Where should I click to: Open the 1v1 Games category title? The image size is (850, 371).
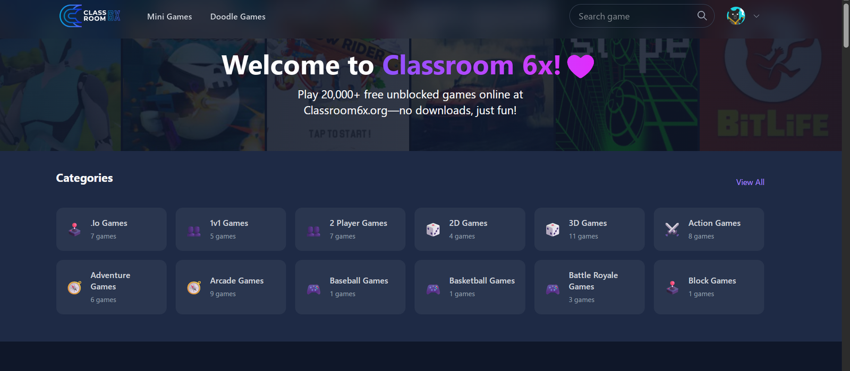point(229,223)
